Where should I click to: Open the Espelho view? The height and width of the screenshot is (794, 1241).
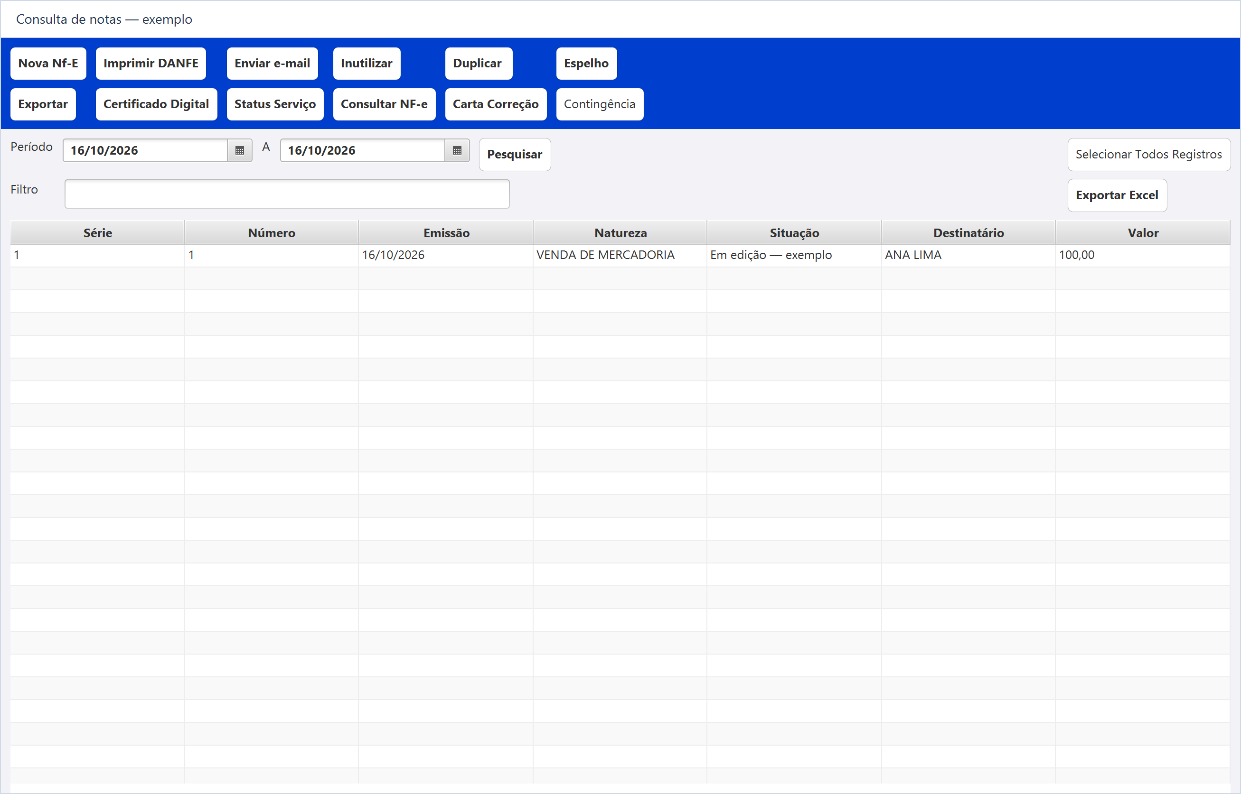[586, 64]
